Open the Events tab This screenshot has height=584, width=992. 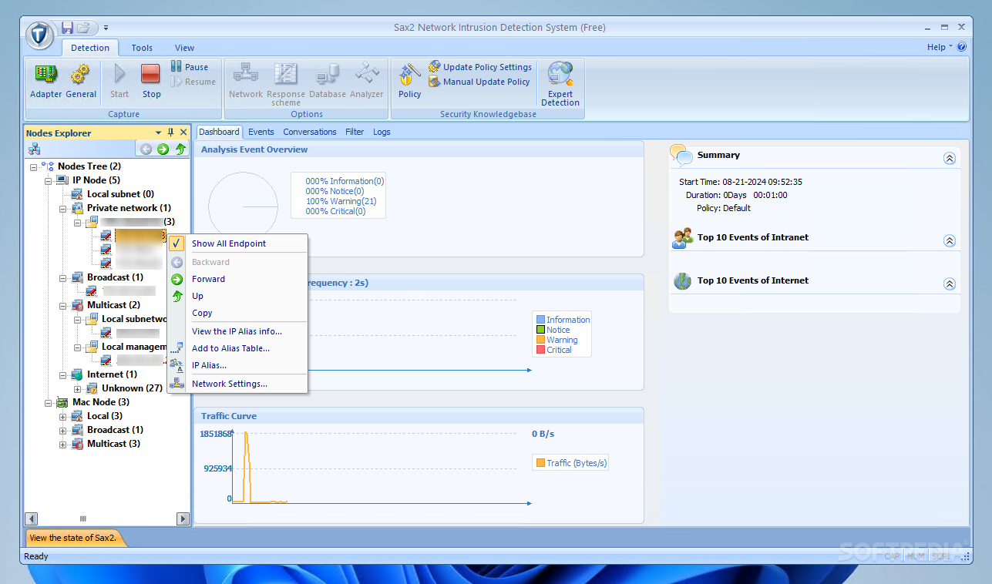pos(261,132)
